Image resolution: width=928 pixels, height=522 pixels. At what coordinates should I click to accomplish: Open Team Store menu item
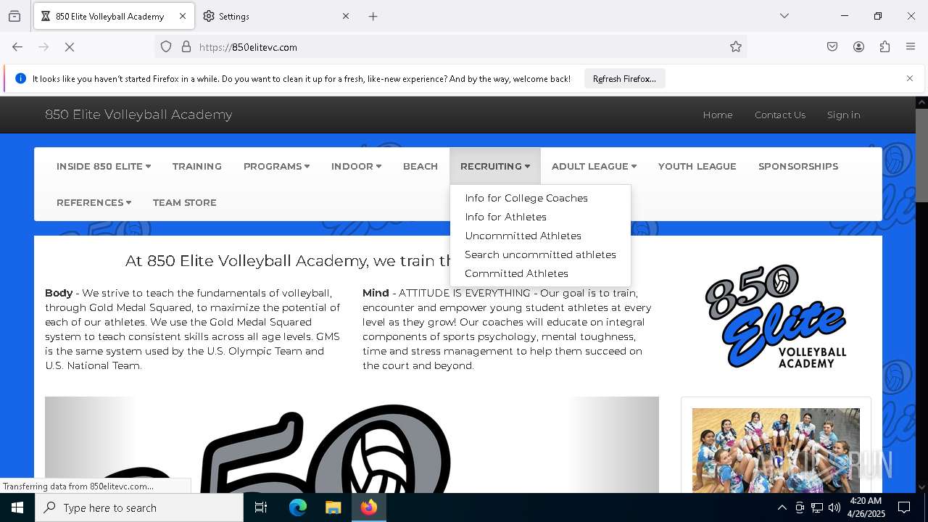[185, 202]
